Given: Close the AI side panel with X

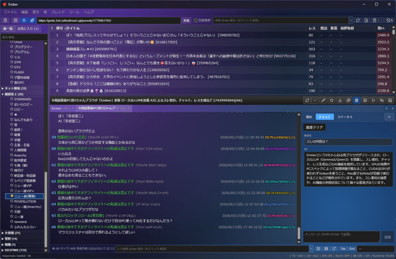Looking at the screenshot, I should [x=389, y=117].
